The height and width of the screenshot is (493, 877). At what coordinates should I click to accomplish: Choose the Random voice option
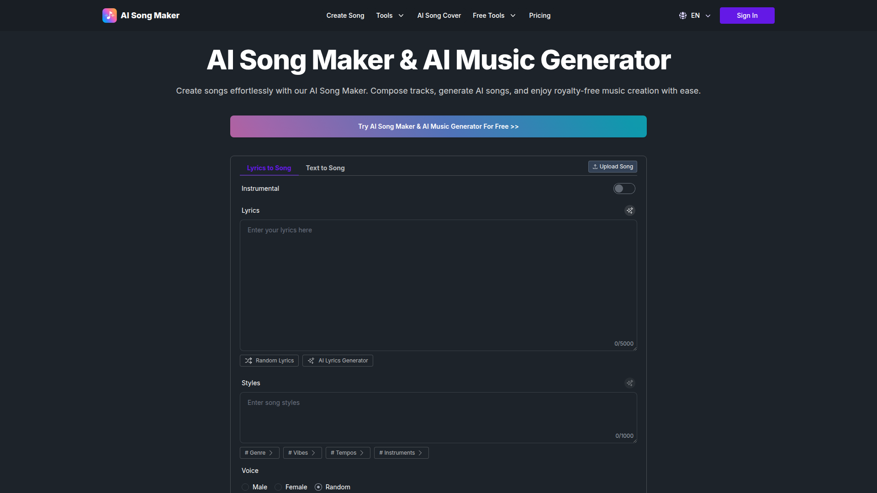coord(318,487)
